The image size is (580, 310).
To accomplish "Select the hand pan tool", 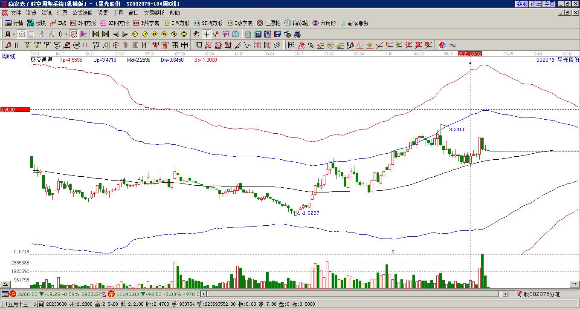I will point(196,34).
